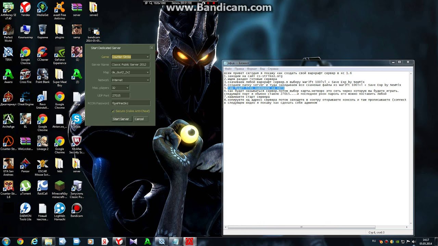The height and width of the screenshot is (246, 438).
Task: Click Cancel in Start Dedicated Server dialog
Action: [x=140, y=119]
